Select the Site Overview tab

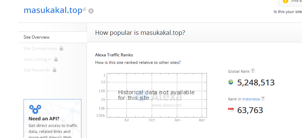click(36, 37)
